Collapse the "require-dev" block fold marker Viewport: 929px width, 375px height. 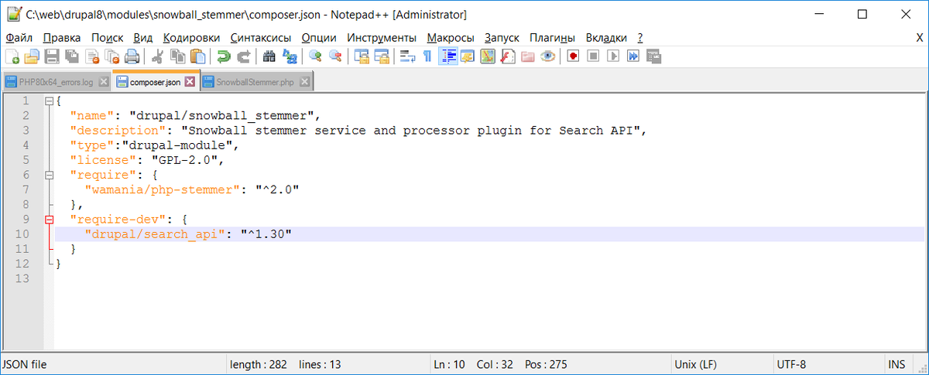[49, 219]
